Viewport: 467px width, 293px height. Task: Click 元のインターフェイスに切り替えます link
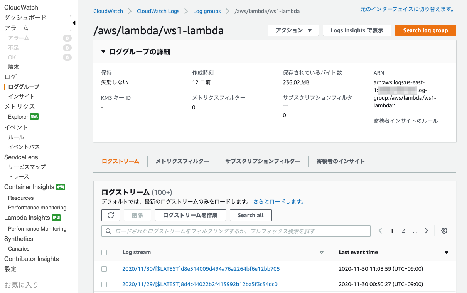(407, 9)
